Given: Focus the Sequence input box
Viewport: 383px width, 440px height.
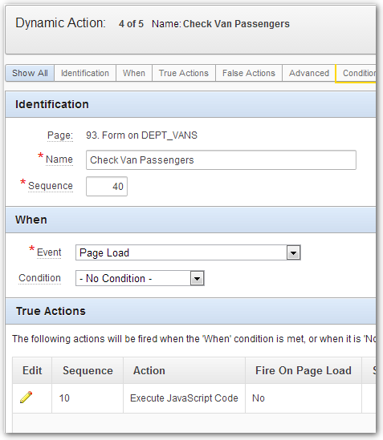Looking at the screenshot, I should click(x=107, y=186).
